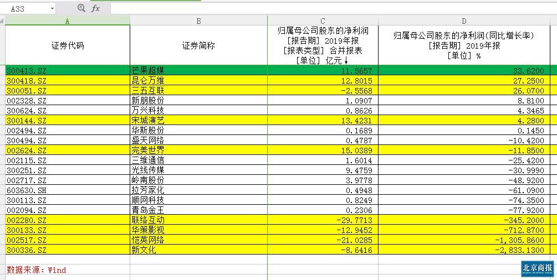Select cell 芒果超媒
This screenshot has width=557, height=280.
(198, 70)
